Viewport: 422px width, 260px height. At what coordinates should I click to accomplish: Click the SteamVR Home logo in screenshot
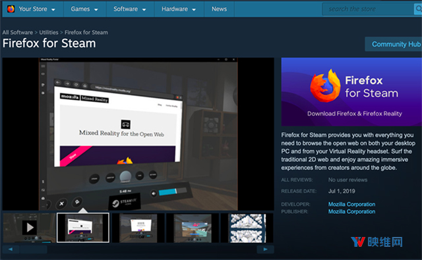point(125,202)
